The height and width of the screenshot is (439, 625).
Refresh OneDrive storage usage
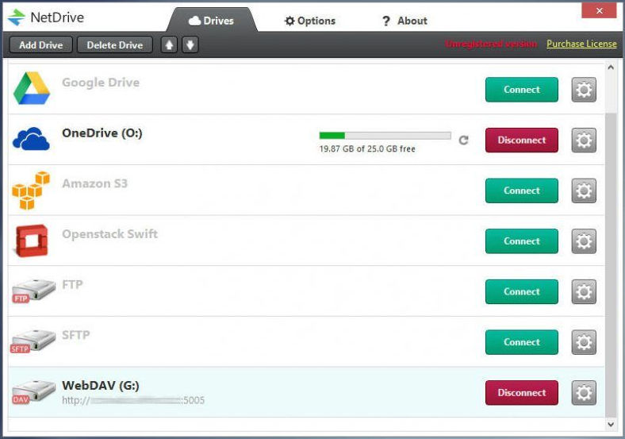(x=463, y=140)
